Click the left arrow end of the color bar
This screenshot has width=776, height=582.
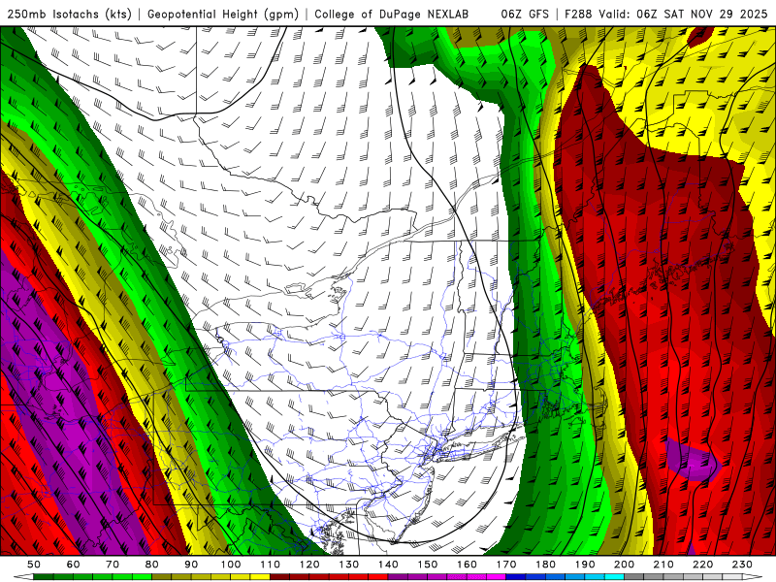tap(23, 576)
